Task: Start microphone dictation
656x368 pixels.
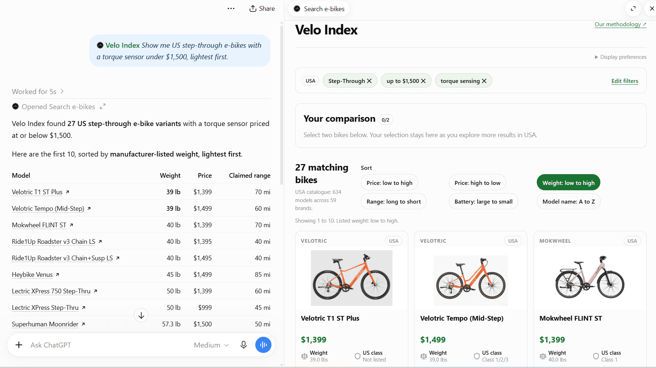Action: [x=243, y=345]
